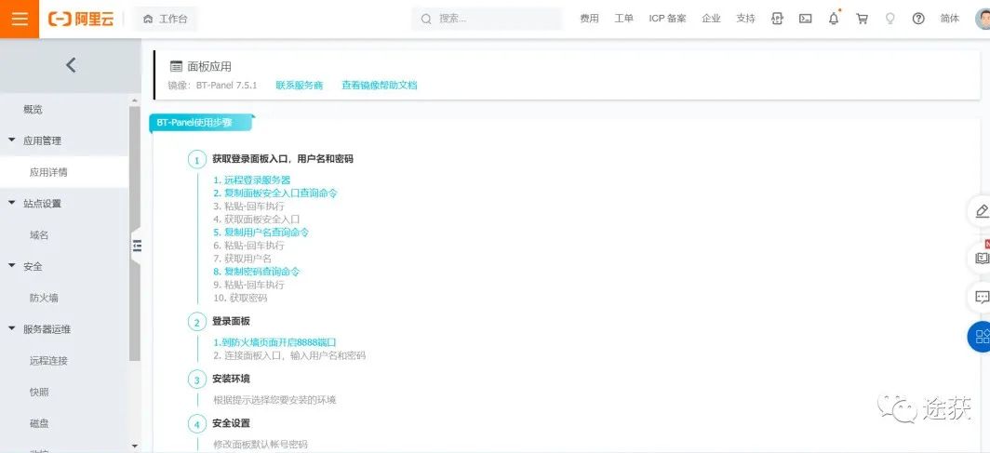Open 磁盘 in the sidebar
This screenshot has height=453, width=990.
[39, 424]
